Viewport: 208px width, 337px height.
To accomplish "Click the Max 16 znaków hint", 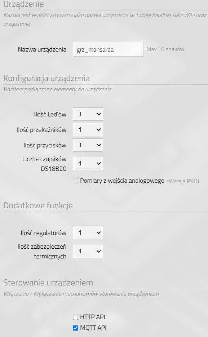I will (x=165, y=49).
